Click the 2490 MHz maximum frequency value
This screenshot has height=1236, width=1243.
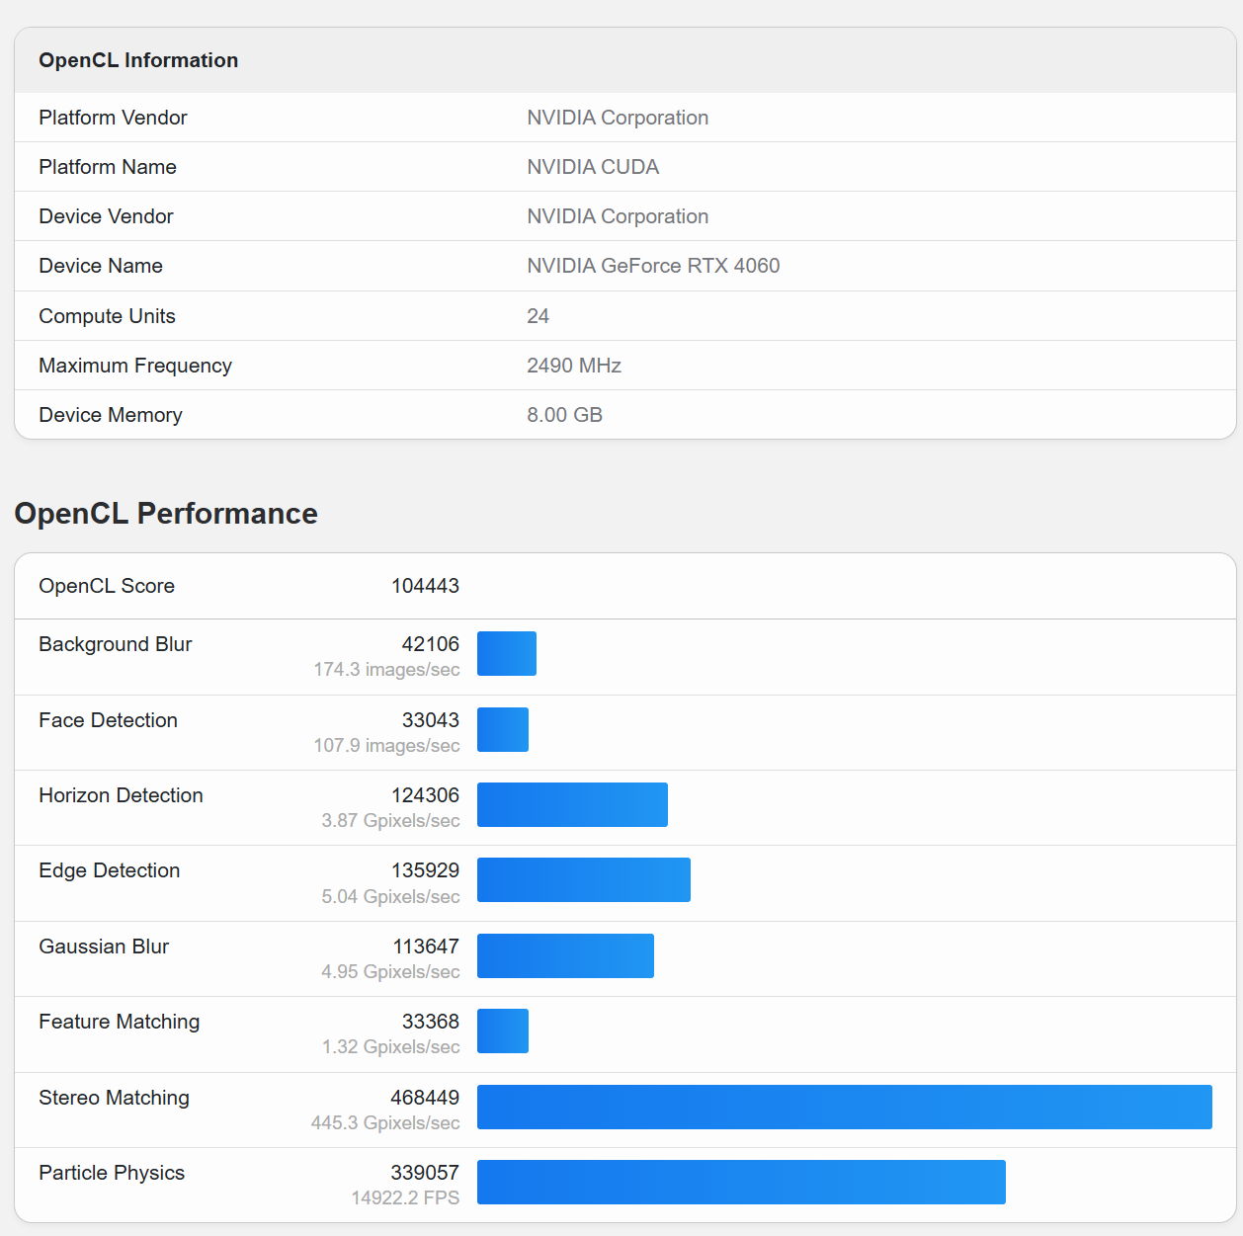pos(573,366)
